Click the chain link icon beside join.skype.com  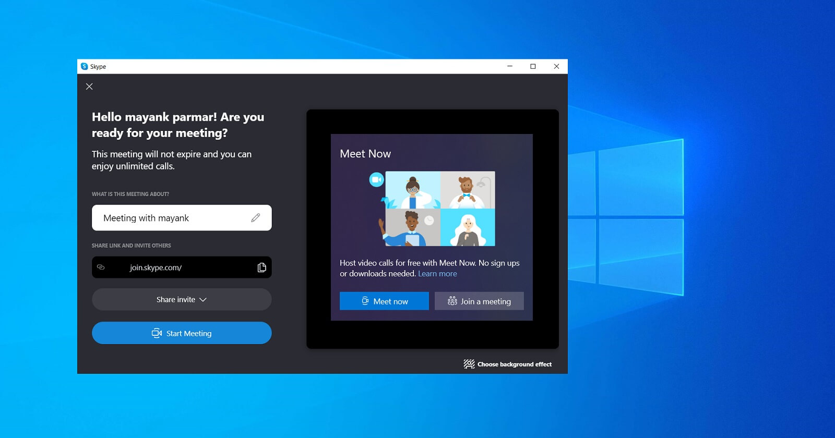tap(101, 267)
